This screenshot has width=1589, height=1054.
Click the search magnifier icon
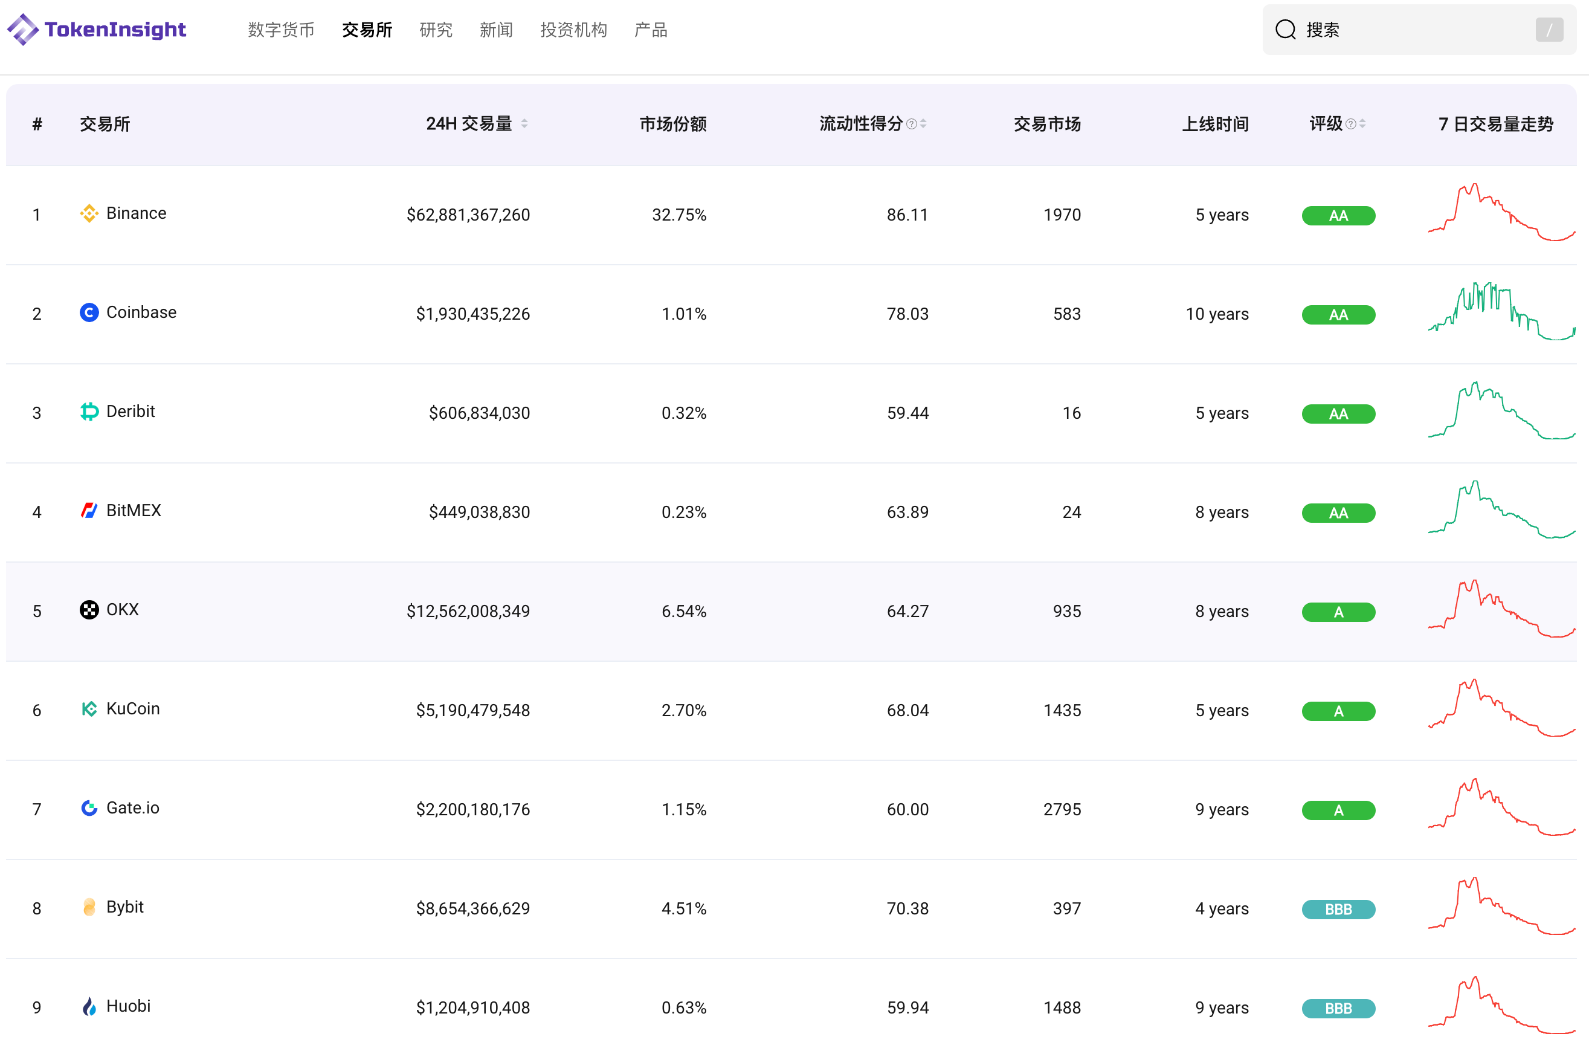[1285, 30]
